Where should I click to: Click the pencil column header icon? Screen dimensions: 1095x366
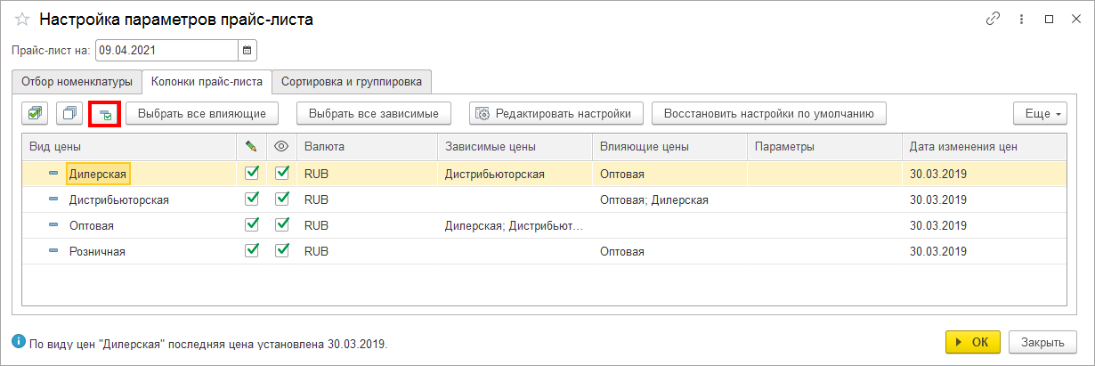click(251, 146)
